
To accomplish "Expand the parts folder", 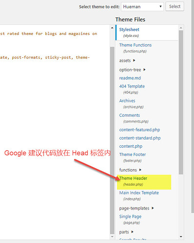I will pyautogui.click(x=126, y=232).
